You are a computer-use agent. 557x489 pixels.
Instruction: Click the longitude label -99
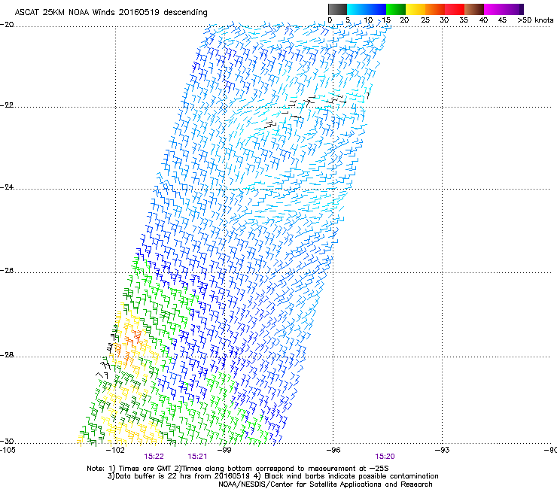(x=224, y=451)
